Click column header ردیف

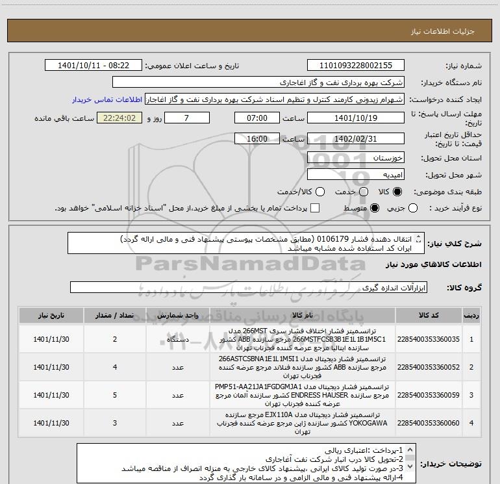click(471, 316)
